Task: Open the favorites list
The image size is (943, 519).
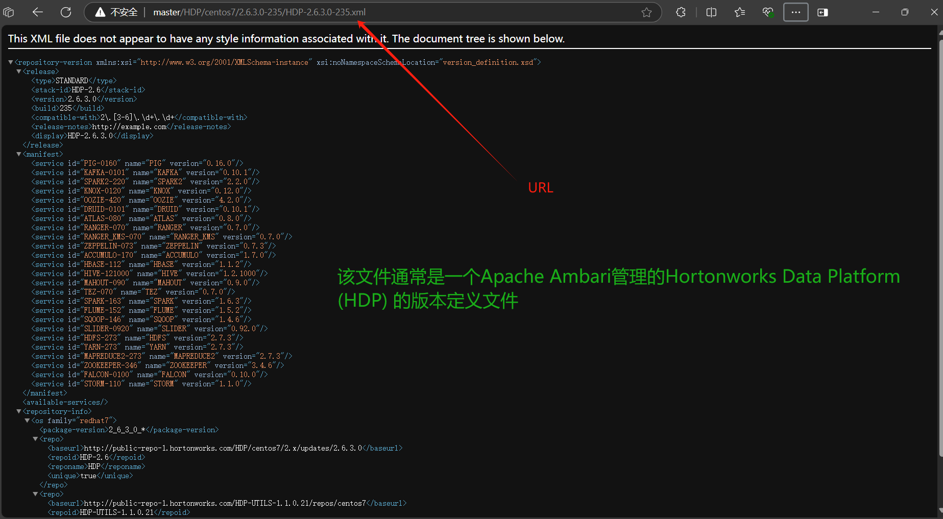Action: tap(739, 12)
